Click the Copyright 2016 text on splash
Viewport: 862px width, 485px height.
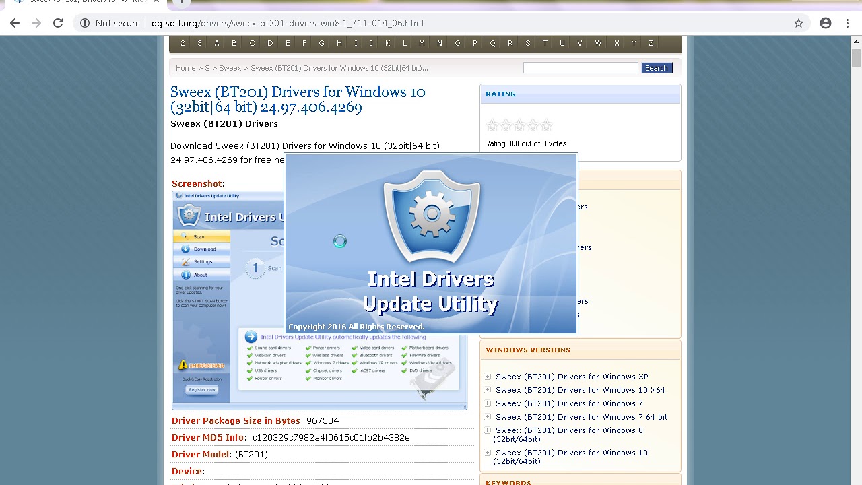[x=356, y=327]
